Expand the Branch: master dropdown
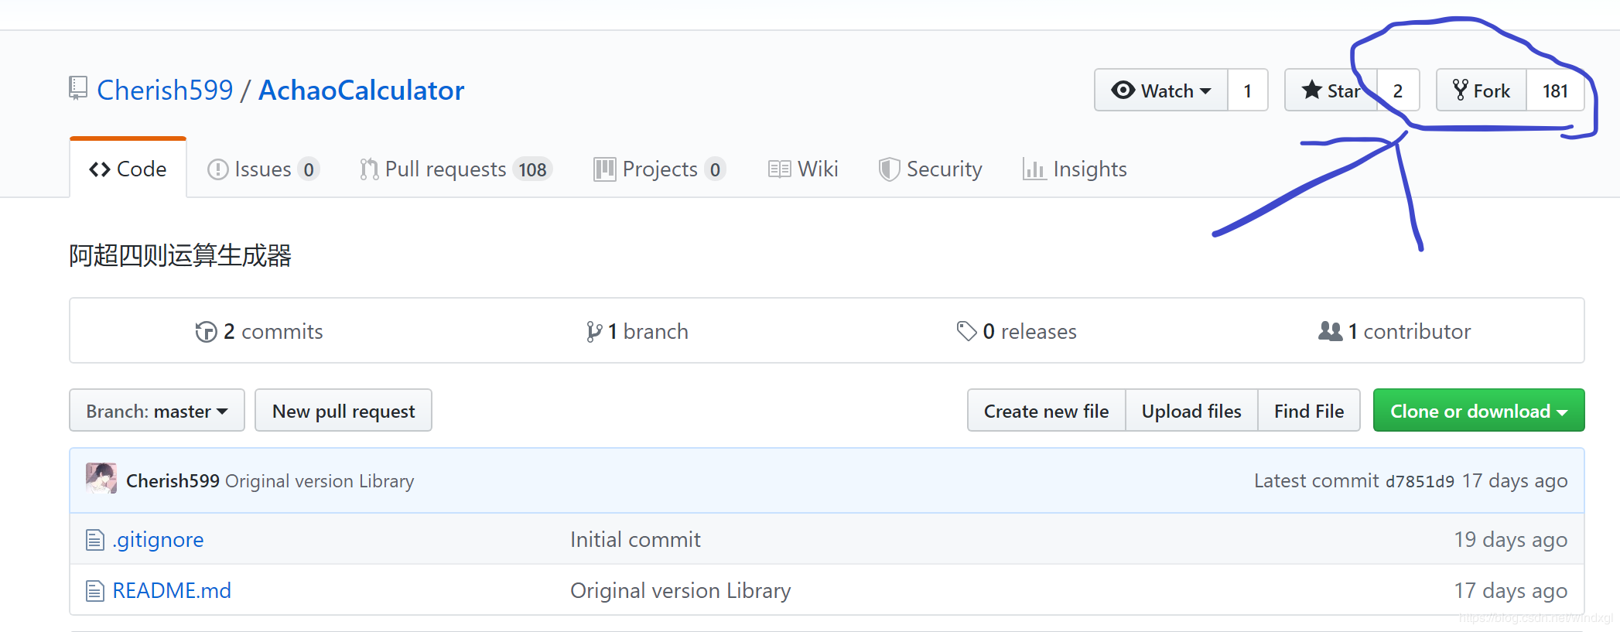The height and width of the screenshot is (632, 1620). coord(157,411)
